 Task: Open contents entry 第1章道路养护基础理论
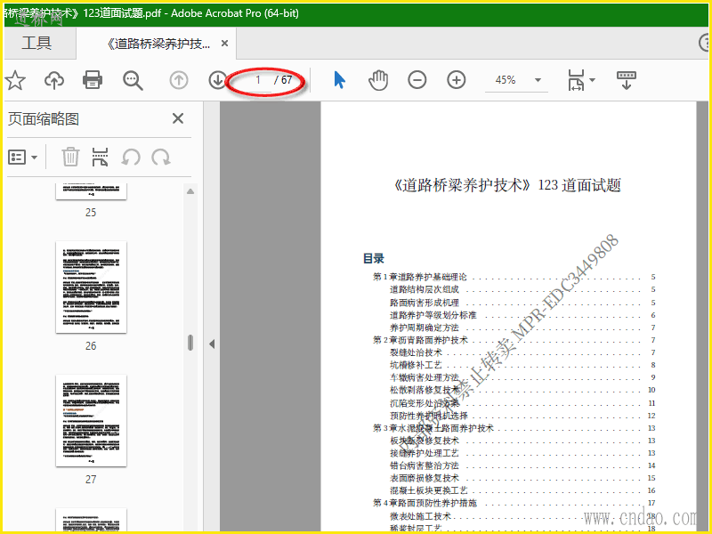point(420,277)
